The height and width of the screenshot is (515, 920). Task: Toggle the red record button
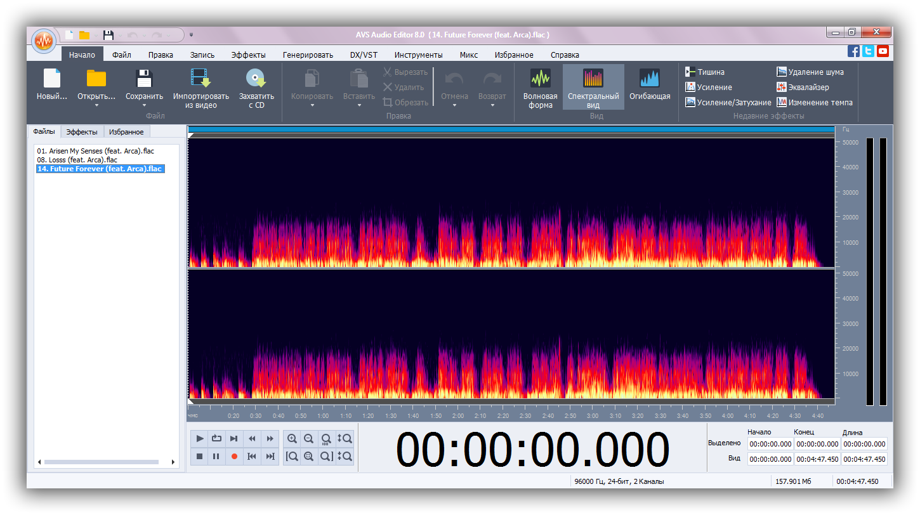point(234,456)
